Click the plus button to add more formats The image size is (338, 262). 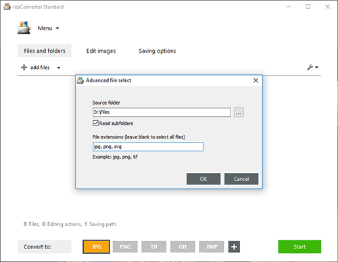(x=234, y=246)
